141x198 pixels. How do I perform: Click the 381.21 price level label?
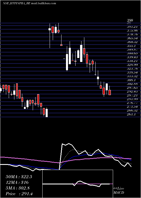(132, 27)
